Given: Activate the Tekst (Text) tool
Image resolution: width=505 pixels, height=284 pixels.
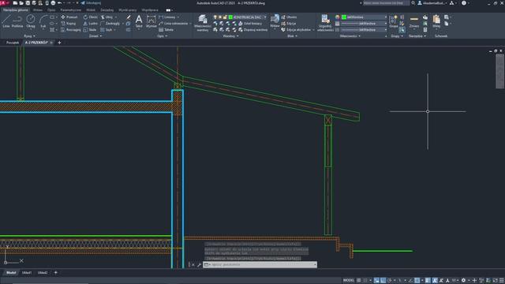Looking at the screenshot, I should pyautogui.click(x=139, y=21).
